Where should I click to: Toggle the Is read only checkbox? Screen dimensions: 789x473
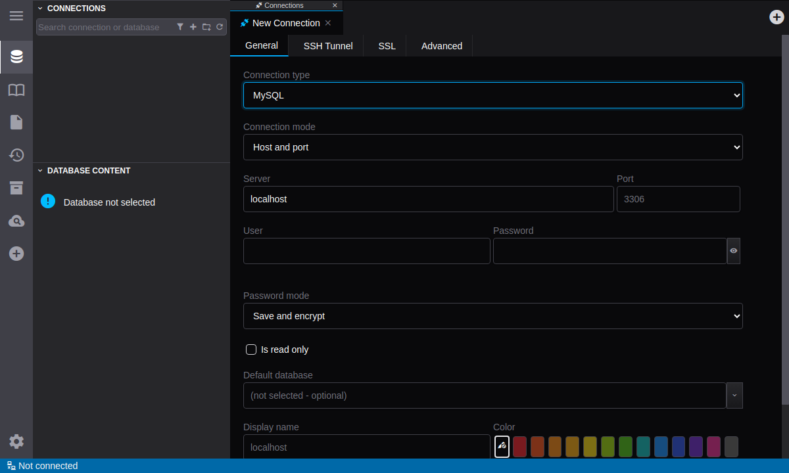pos(251,349)
